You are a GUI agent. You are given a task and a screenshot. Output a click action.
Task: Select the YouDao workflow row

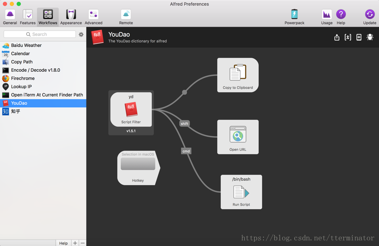pos(43,103)
